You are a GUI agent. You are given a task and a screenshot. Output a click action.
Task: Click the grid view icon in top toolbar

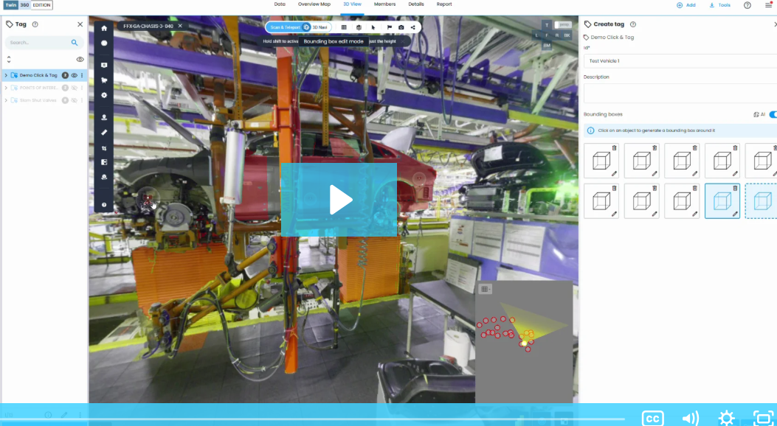pos(344,27)
